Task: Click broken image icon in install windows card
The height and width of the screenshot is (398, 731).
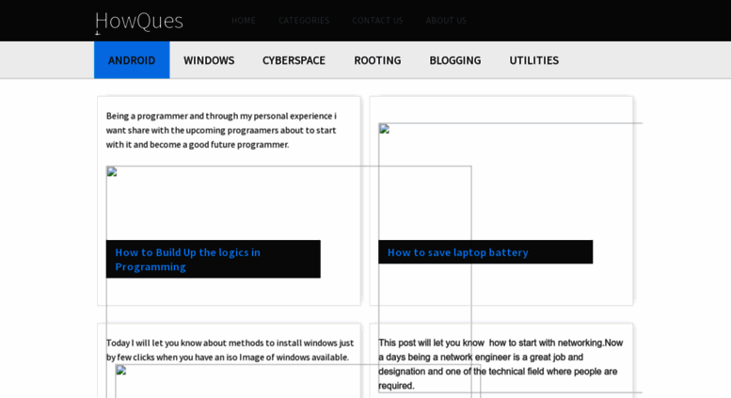Action: (x=121, y=371)
